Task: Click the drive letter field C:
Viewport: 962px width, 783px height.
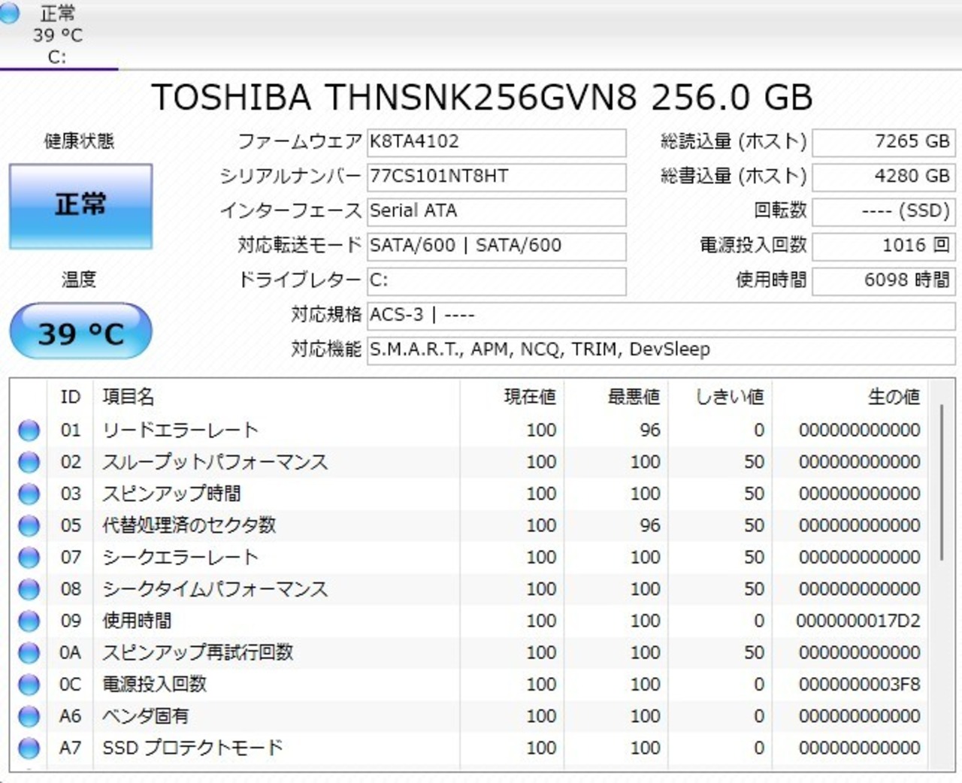Action: [x=496, y=280]
